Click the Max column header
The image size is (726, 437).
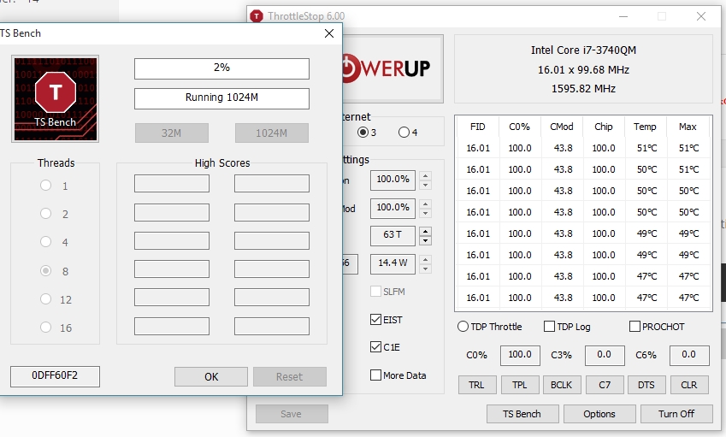(x=688, y=127)
